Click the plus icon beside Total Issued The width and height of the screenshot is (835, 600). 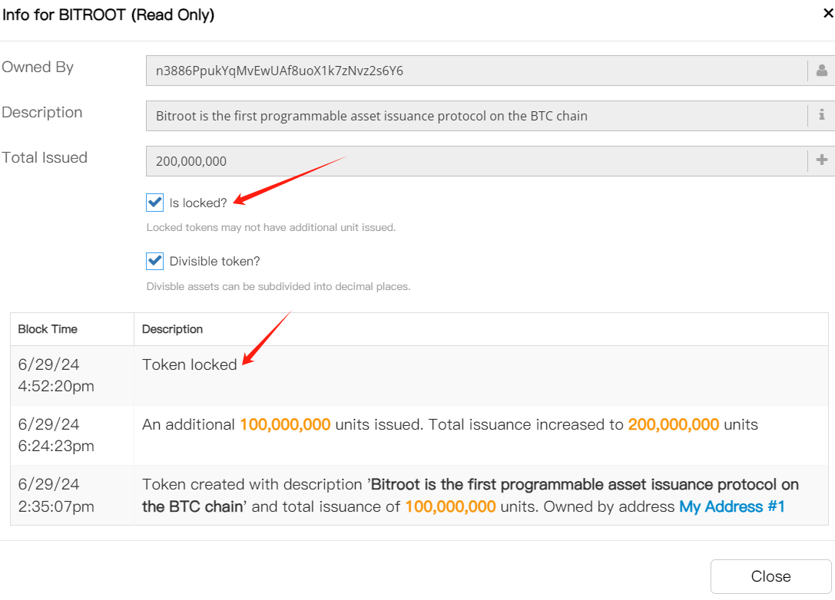(x=821, y=160)
